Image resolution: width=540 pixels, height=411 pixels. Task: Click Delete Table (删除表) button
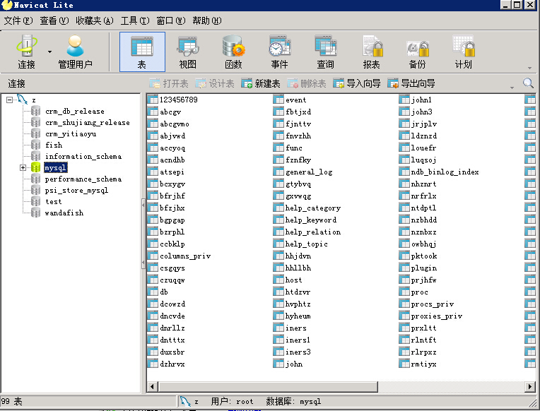307,83
